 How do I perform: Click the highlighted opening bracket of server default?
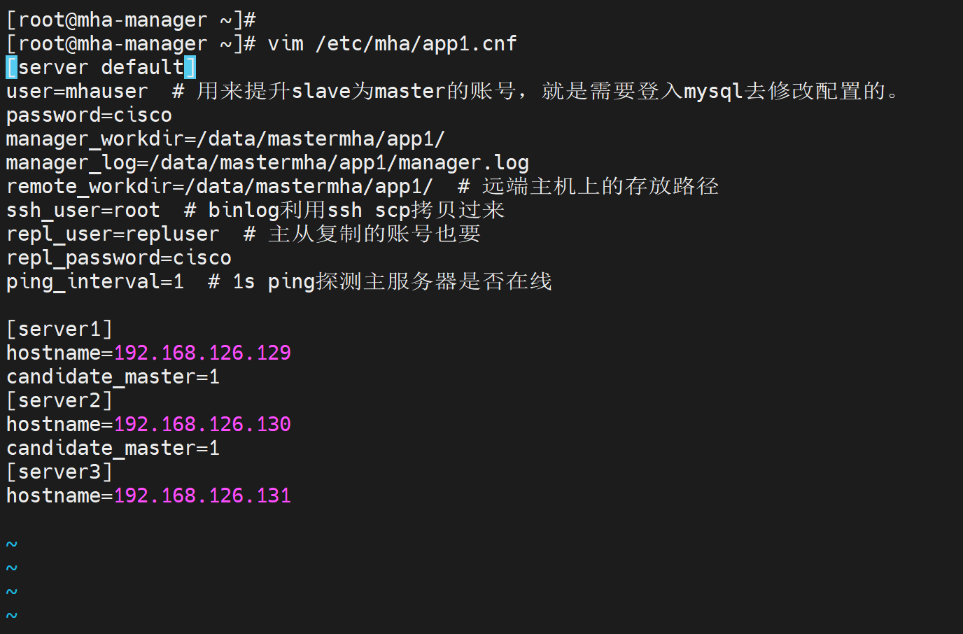coord(11,68)
